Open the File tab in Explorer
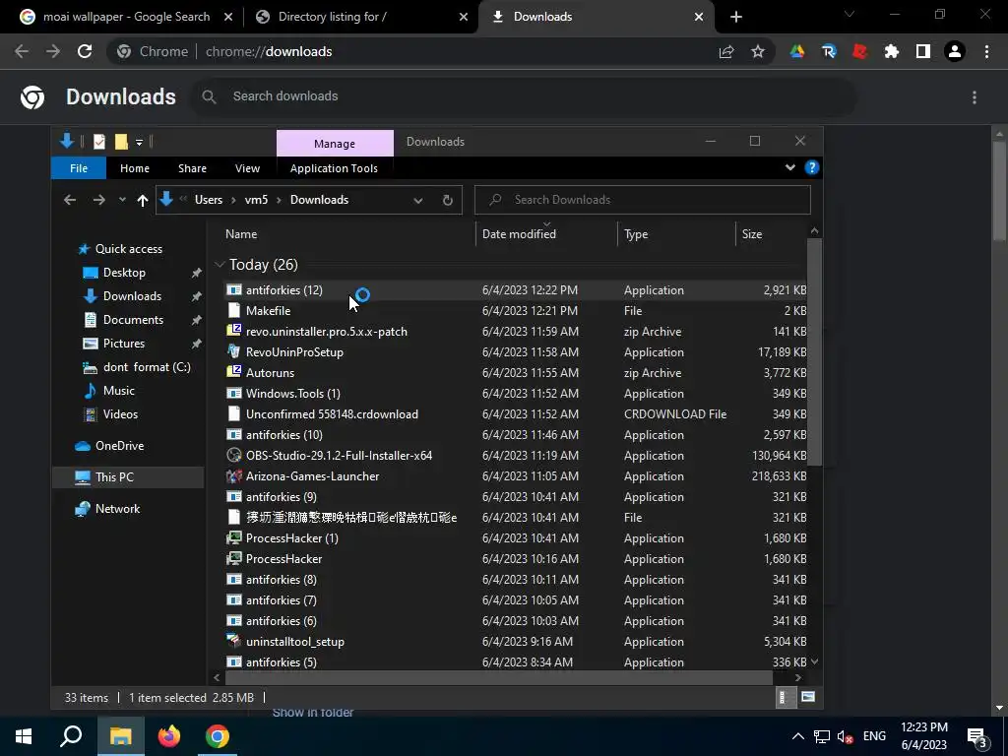The width and height of the screenshot is (1008, 756). [79, 168]
